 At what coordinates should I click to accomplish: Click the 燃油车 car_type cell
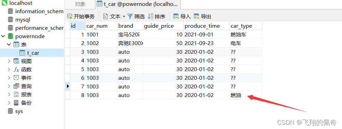click(246, 34)
